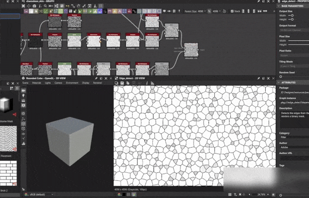Image resolution: width=309 pixels, height=198 pixels.
Task: Click the camera icon in graph toolbar
Action: 34,6
